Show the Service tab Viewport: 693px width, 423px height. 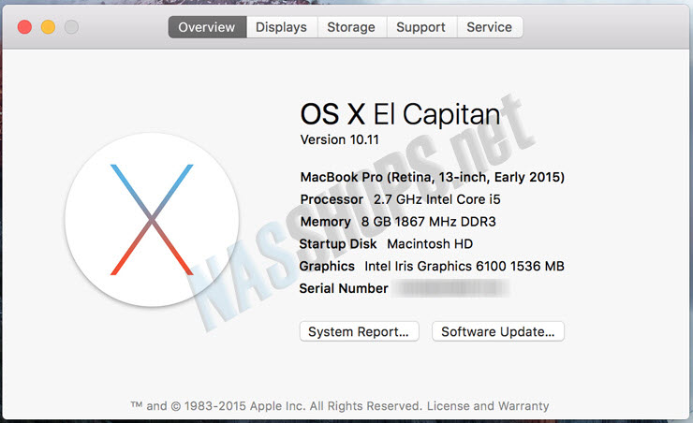(490, 27)
